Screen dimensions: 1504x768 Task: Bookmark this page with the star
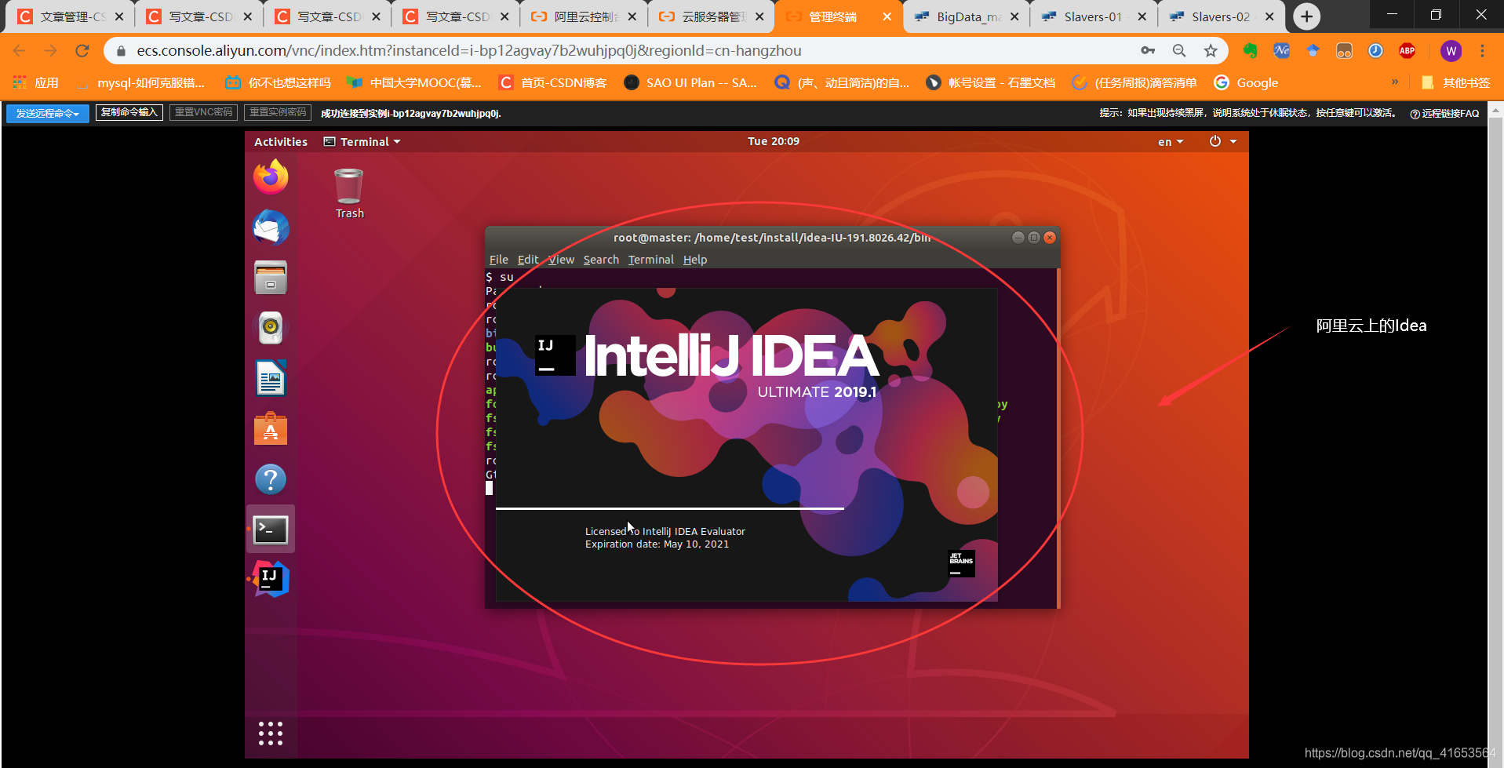1211,51
